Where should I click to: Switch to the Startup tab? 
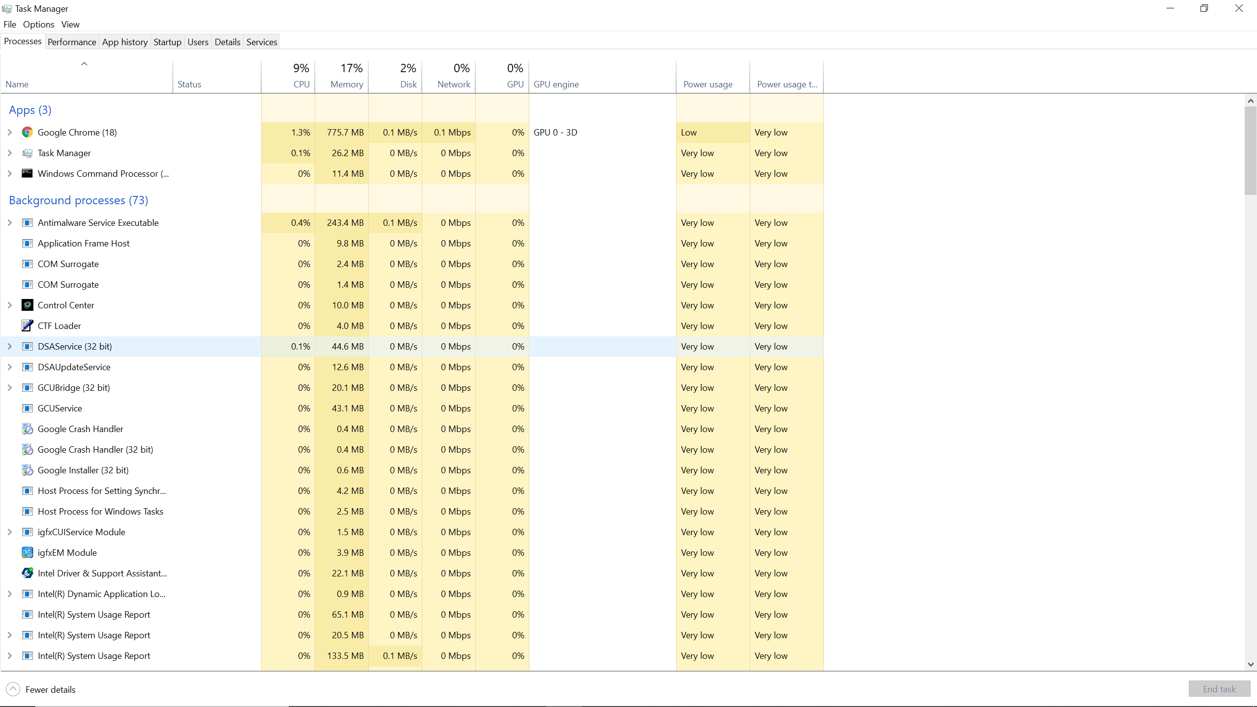(167, 42)
